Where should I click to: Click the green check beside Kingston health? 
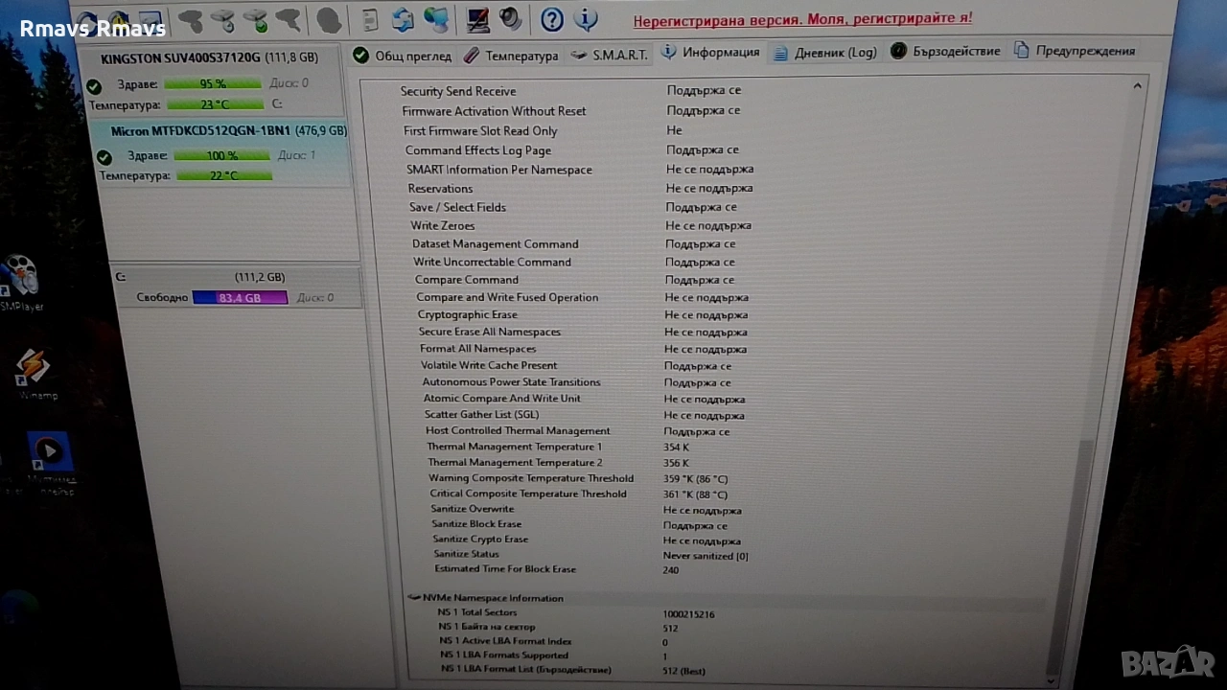click(94, 86)
